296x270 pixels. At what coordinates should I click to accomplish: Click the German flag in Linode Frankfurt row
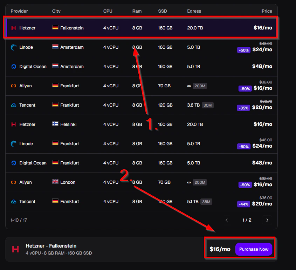click(x=55, y=143)
